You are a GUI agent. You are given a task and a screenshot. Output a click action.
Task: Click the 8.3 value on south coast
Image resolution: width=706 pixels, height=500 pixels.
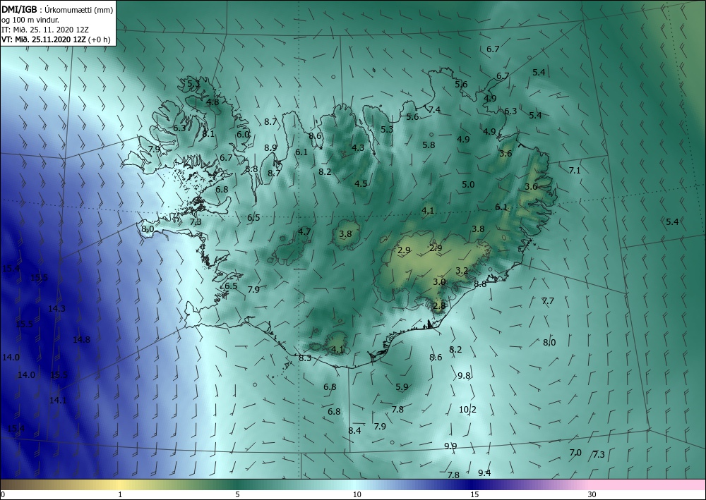click(305, 358)
